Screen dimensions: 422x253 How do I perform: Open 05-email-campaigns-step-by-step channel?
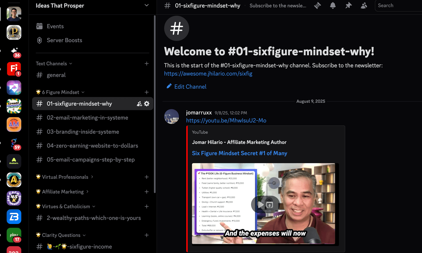click(92, 160)
